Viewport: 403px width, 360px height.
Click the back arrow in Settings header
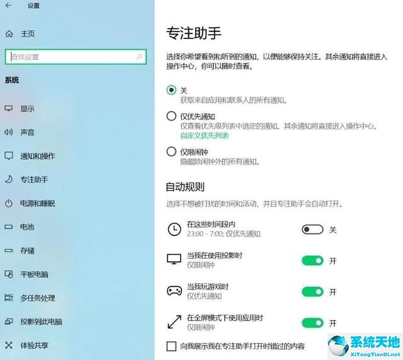tap(8, 6)
